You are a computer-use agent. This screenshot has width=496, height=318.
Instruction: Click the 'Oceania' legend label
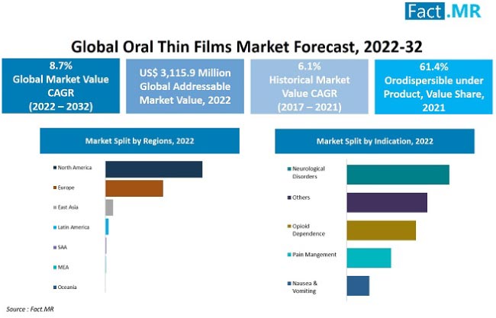[67, 287]
